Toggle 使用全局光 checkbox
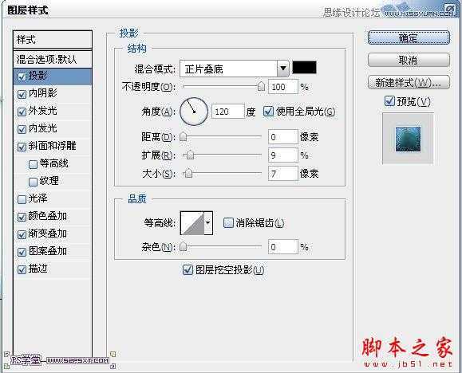Screen dimensions: 462x373 point(268,112)
